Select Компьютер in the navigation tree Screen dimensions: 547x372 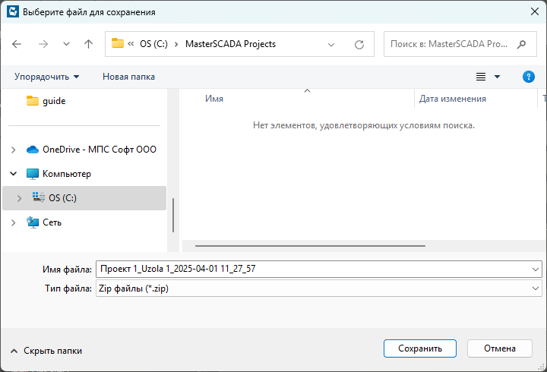[x=58, y=174]
